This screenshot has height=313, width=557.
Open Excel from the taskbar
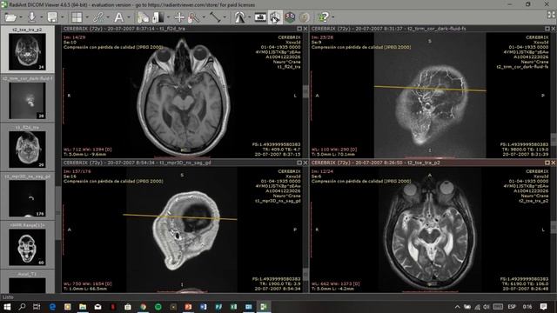coord(233,307)
